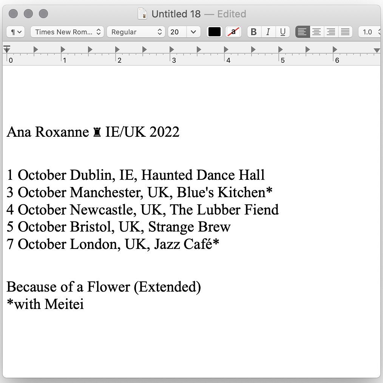Open the text highlight color picker
This screenshot has width=383, height=383.
[x=233, y=32]
